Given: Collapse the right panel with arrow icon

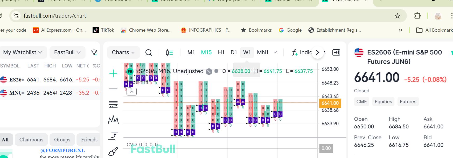Looking at the screenshot, I should point(336,53).
